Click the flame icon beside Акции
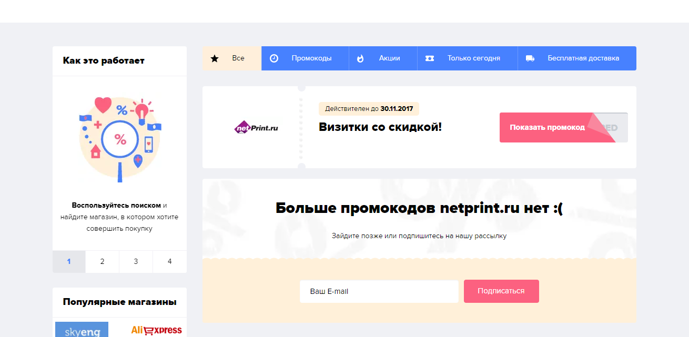Image resolution: width=689 pixels, height=337 pixels. tap(360, 58)
